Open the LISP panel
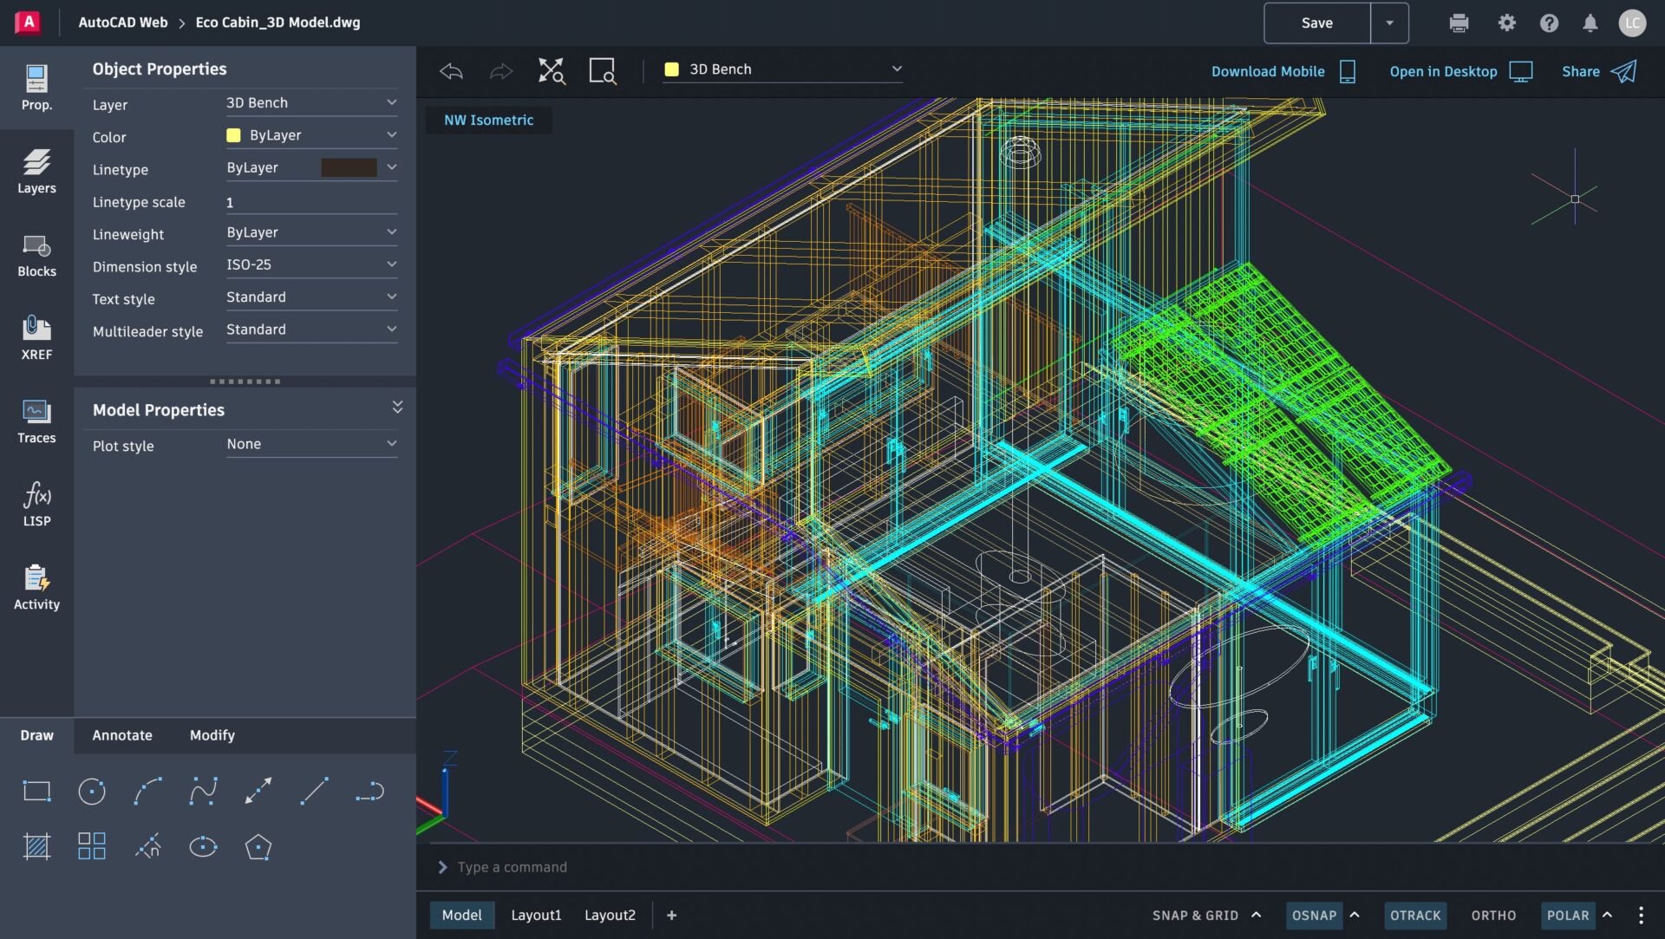The height and width of the screenshot is (939, 1665). tap(36, 504)
